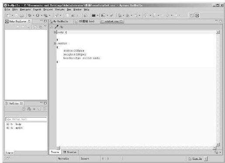Click the Debug bug icon in toolbar
This screenshot has height=163, width=225.
pyautogui.click(x=30, y=15)
